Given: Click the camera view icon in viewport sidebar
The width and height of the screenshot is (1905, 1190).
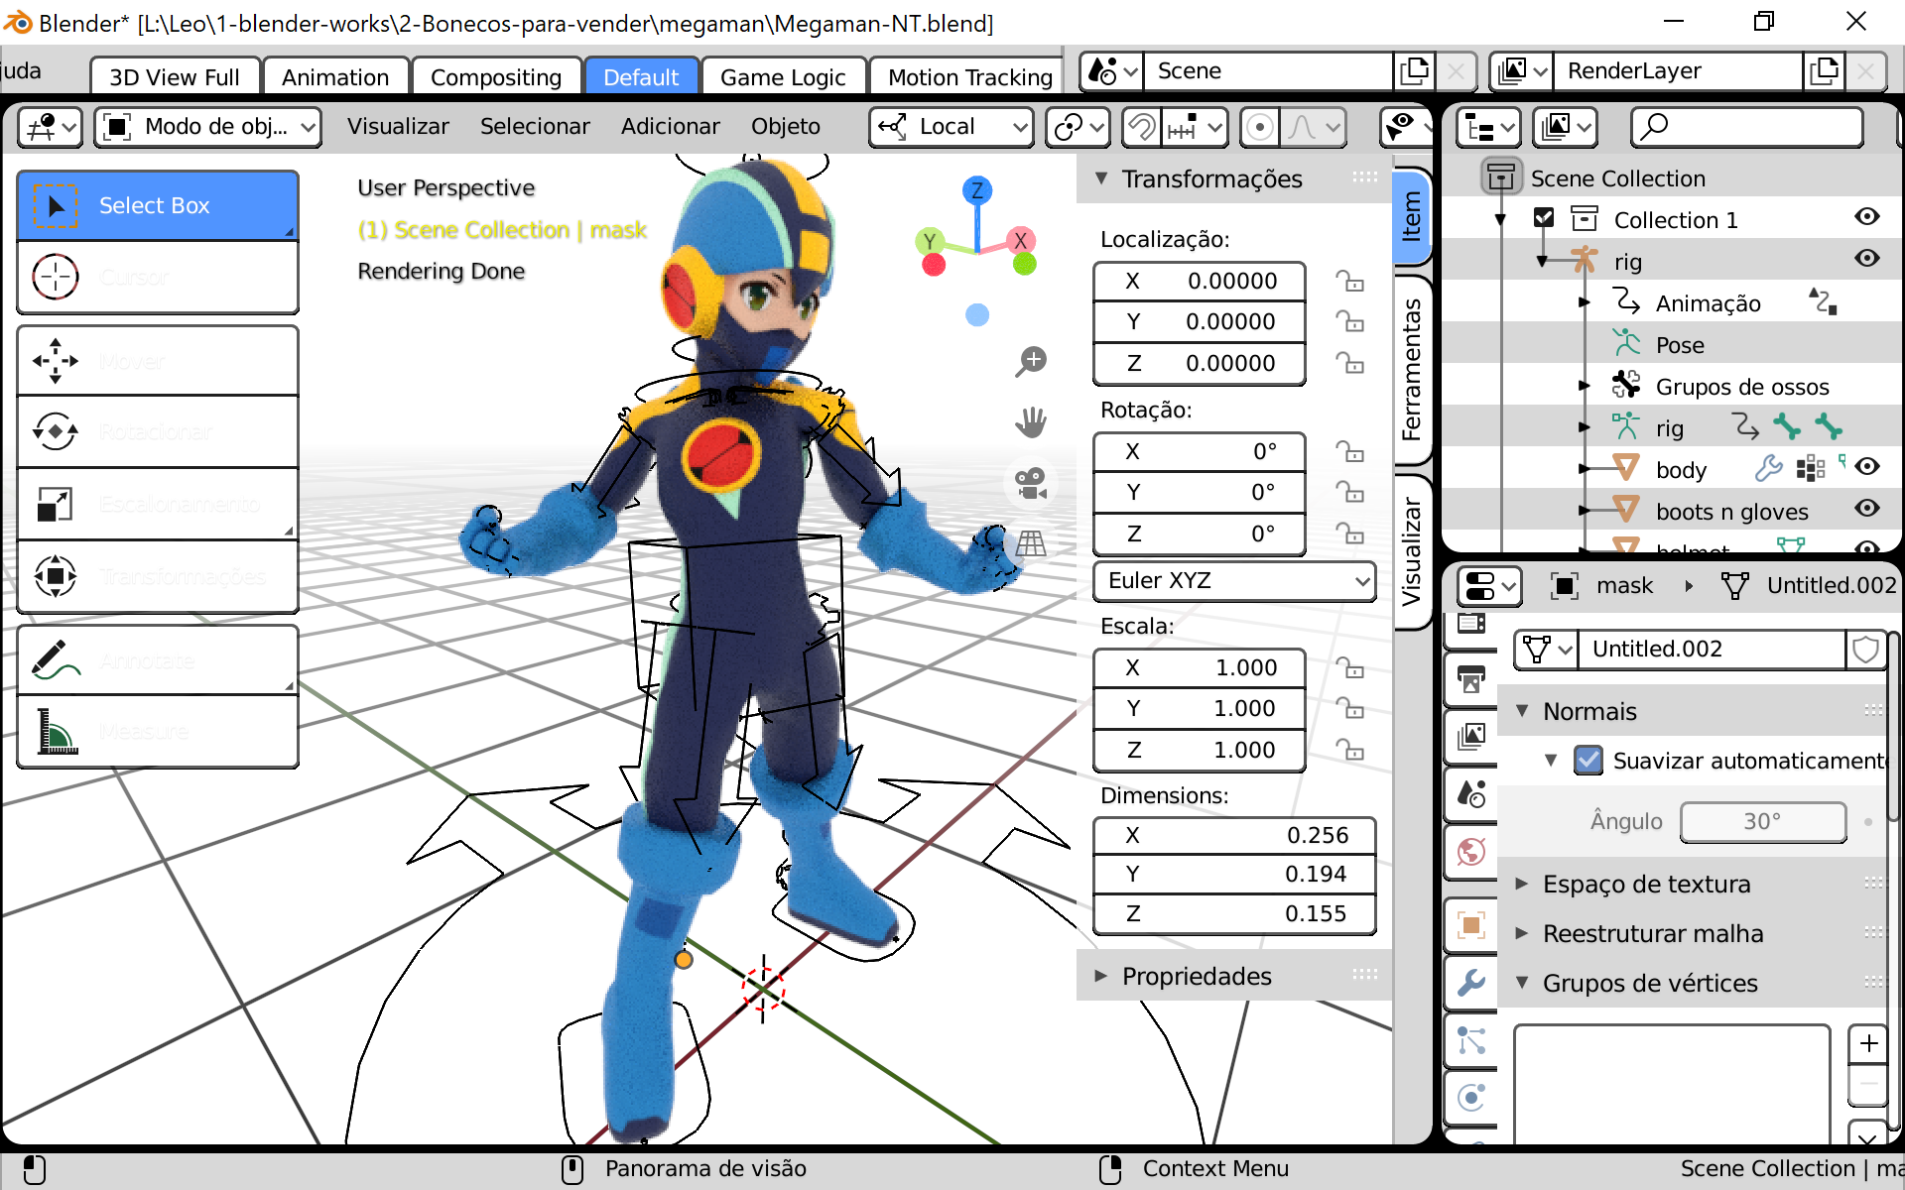Looking at the screenshot, I should pyautogui.click(x=1030, y=483).
